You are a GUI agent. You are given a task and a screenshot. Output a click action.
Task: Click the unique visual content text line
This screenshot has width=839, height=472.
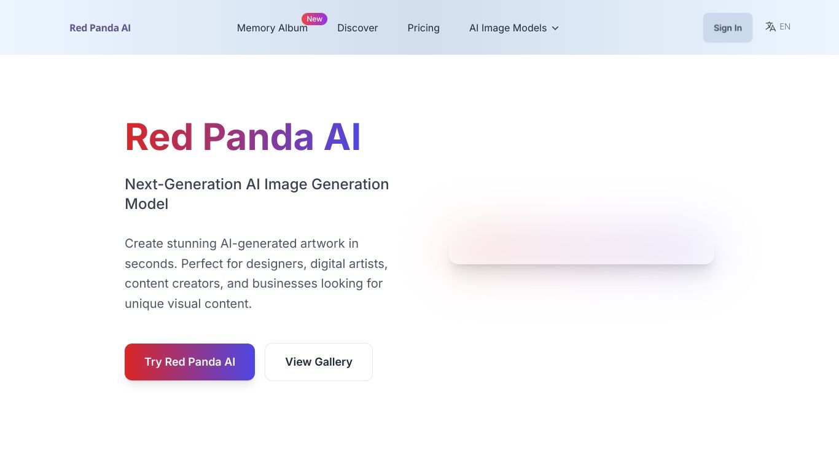point(188,304)
